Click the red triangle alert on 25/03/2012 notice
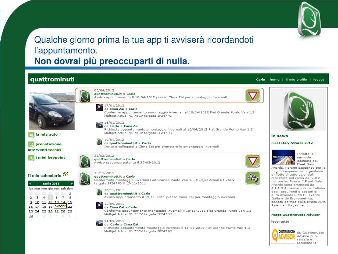Screen dimensions: 338x254 point(253,161)
